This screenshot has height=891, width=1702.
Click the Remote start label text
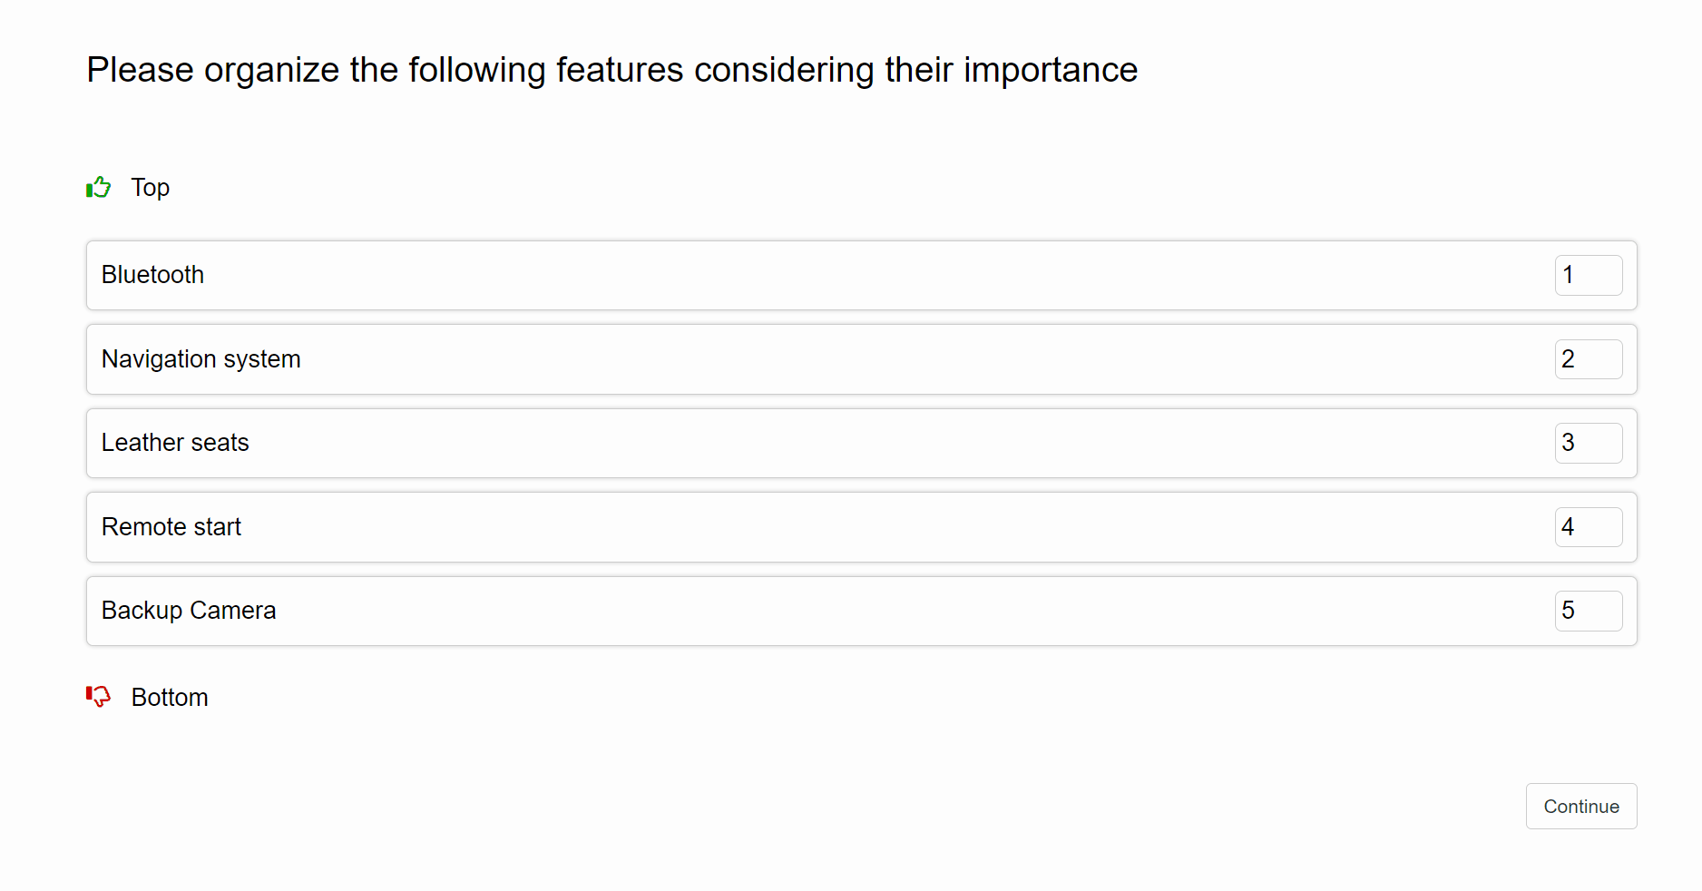171,527
